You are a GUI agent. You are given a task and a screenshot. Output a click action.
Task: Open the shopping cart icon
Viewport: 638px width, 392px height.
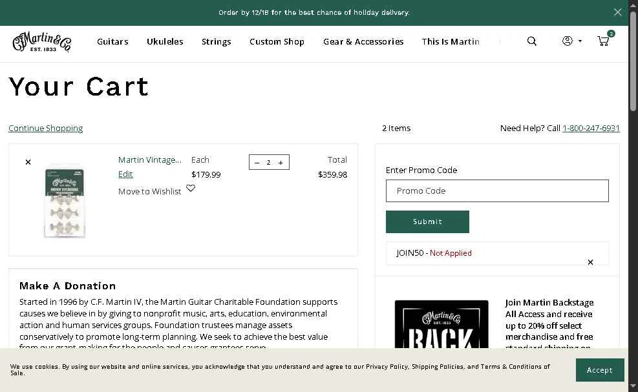603,41
